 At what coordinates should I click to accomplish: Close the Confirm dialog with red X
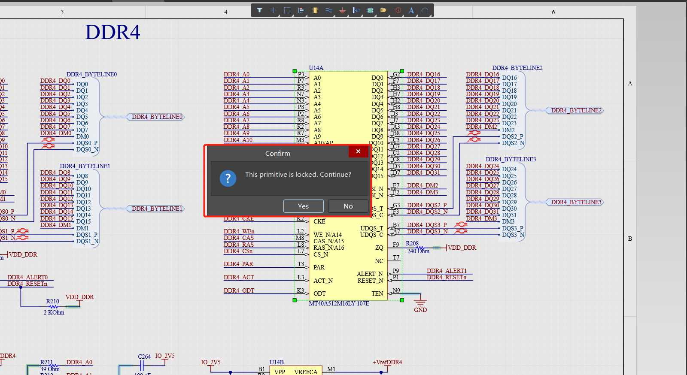pos(358,151)
